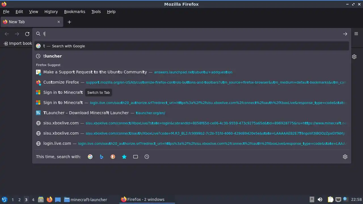Search in open Tabs icon

click(x=136, y=157)
